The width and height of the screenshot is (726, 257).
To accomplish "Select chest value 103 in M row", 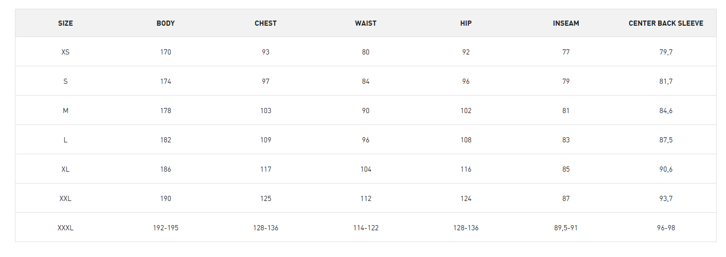I will click(265, 111).
